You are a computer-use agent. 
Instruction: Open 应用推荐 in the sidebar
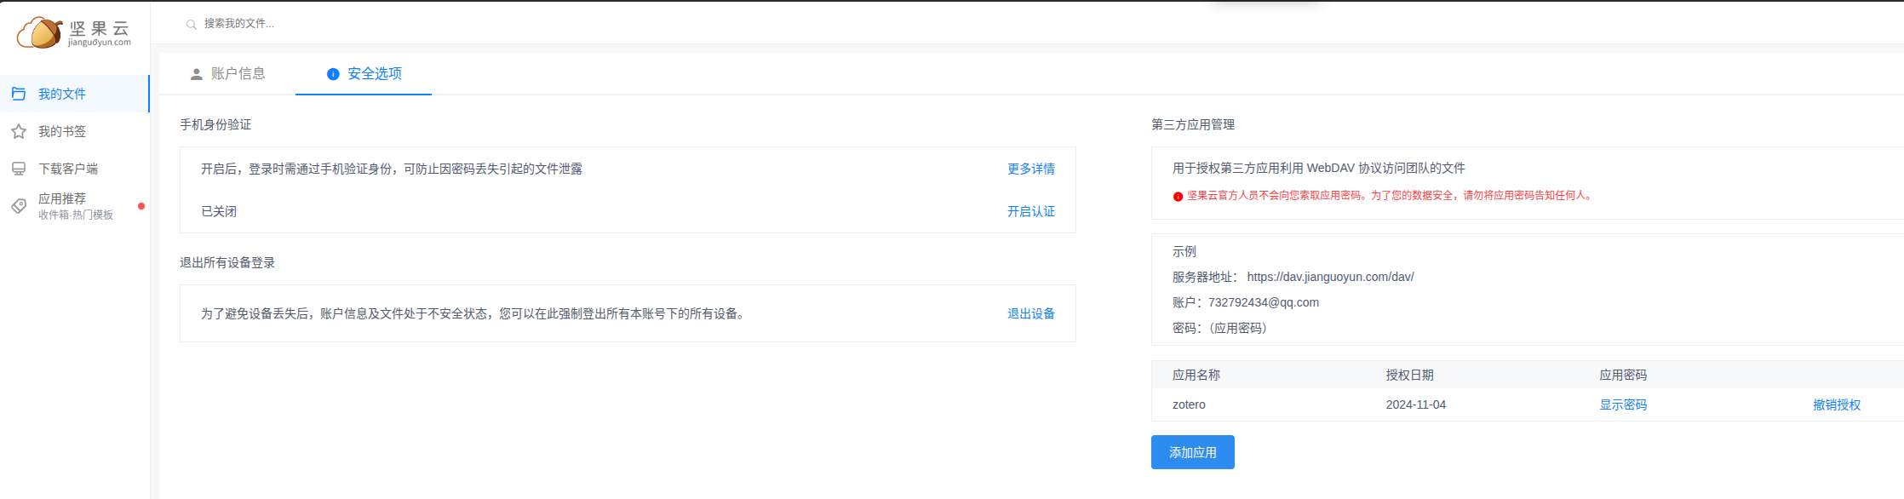[x=75, y=206]
